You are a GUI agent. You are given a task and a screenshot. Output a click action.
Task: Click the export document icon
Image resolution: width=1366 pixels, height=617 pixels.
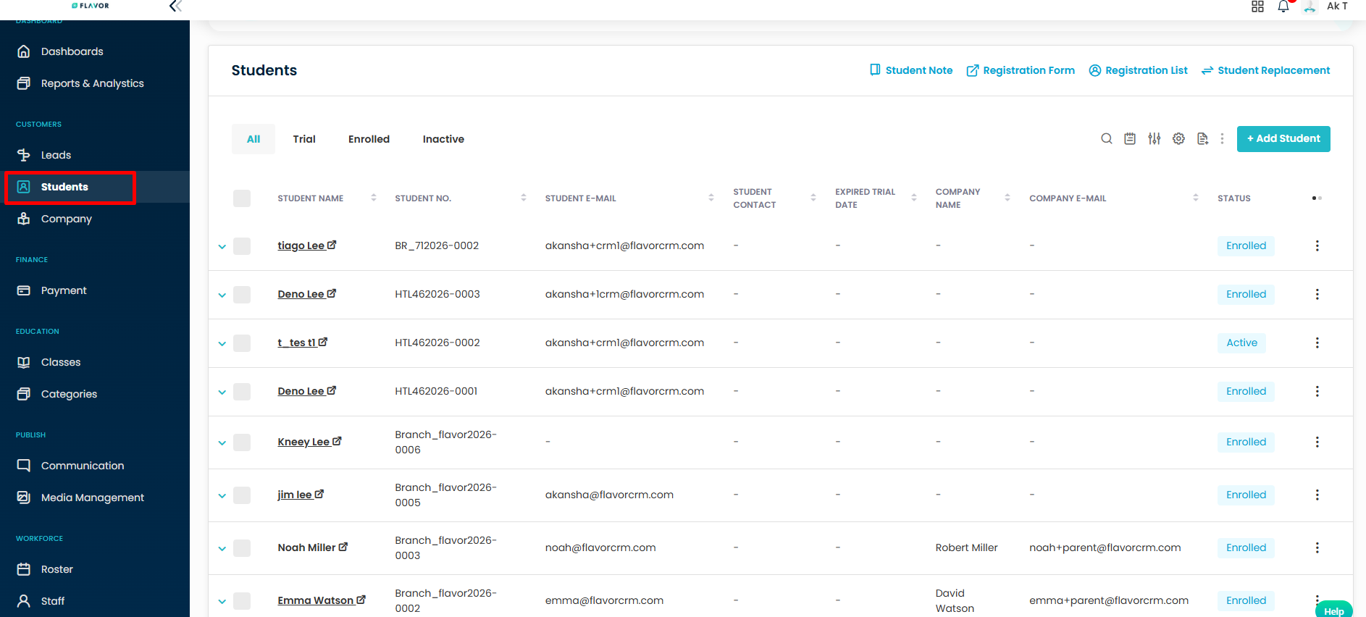coord(1202,138)
